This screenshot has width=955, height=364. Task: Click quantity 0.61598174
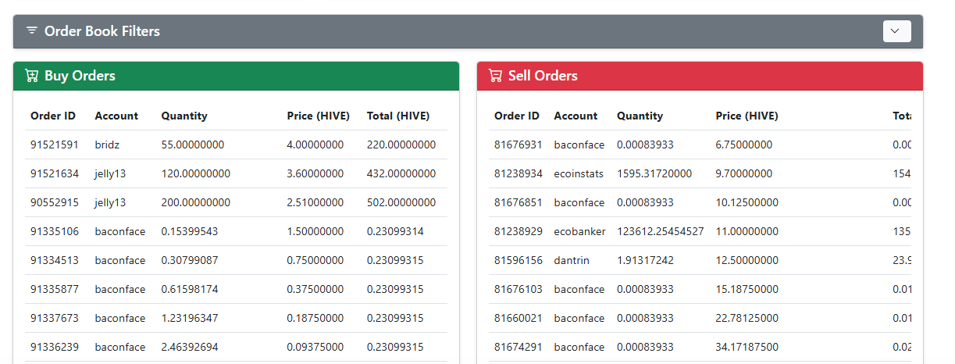[x=190, y=289]
